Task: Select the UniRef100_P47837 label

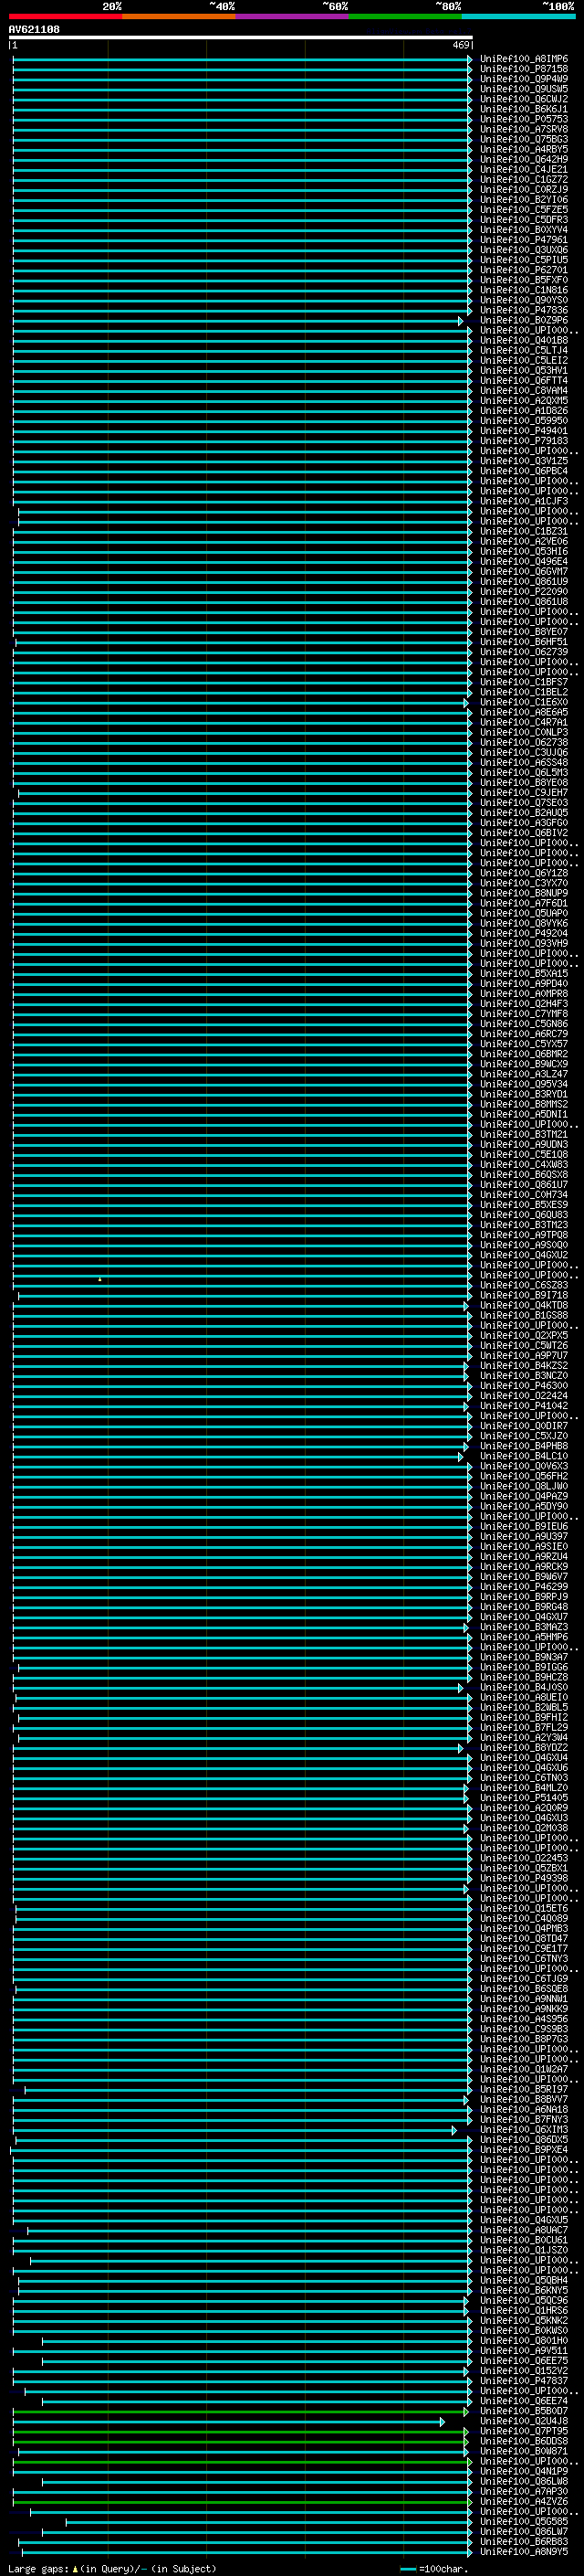Action: pos(524,2380)
